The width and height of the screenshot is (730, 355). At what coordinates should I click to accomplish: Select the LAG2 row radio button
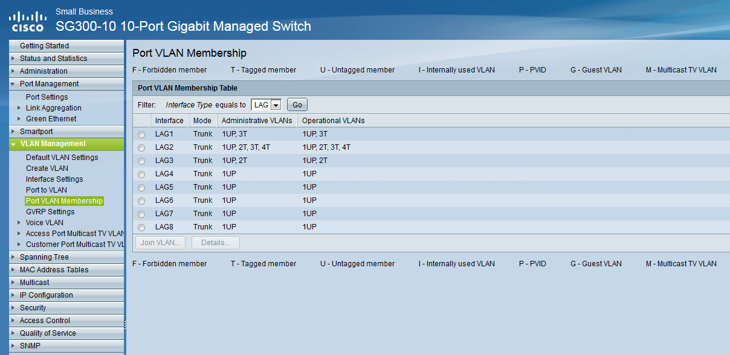click(141, 148)
